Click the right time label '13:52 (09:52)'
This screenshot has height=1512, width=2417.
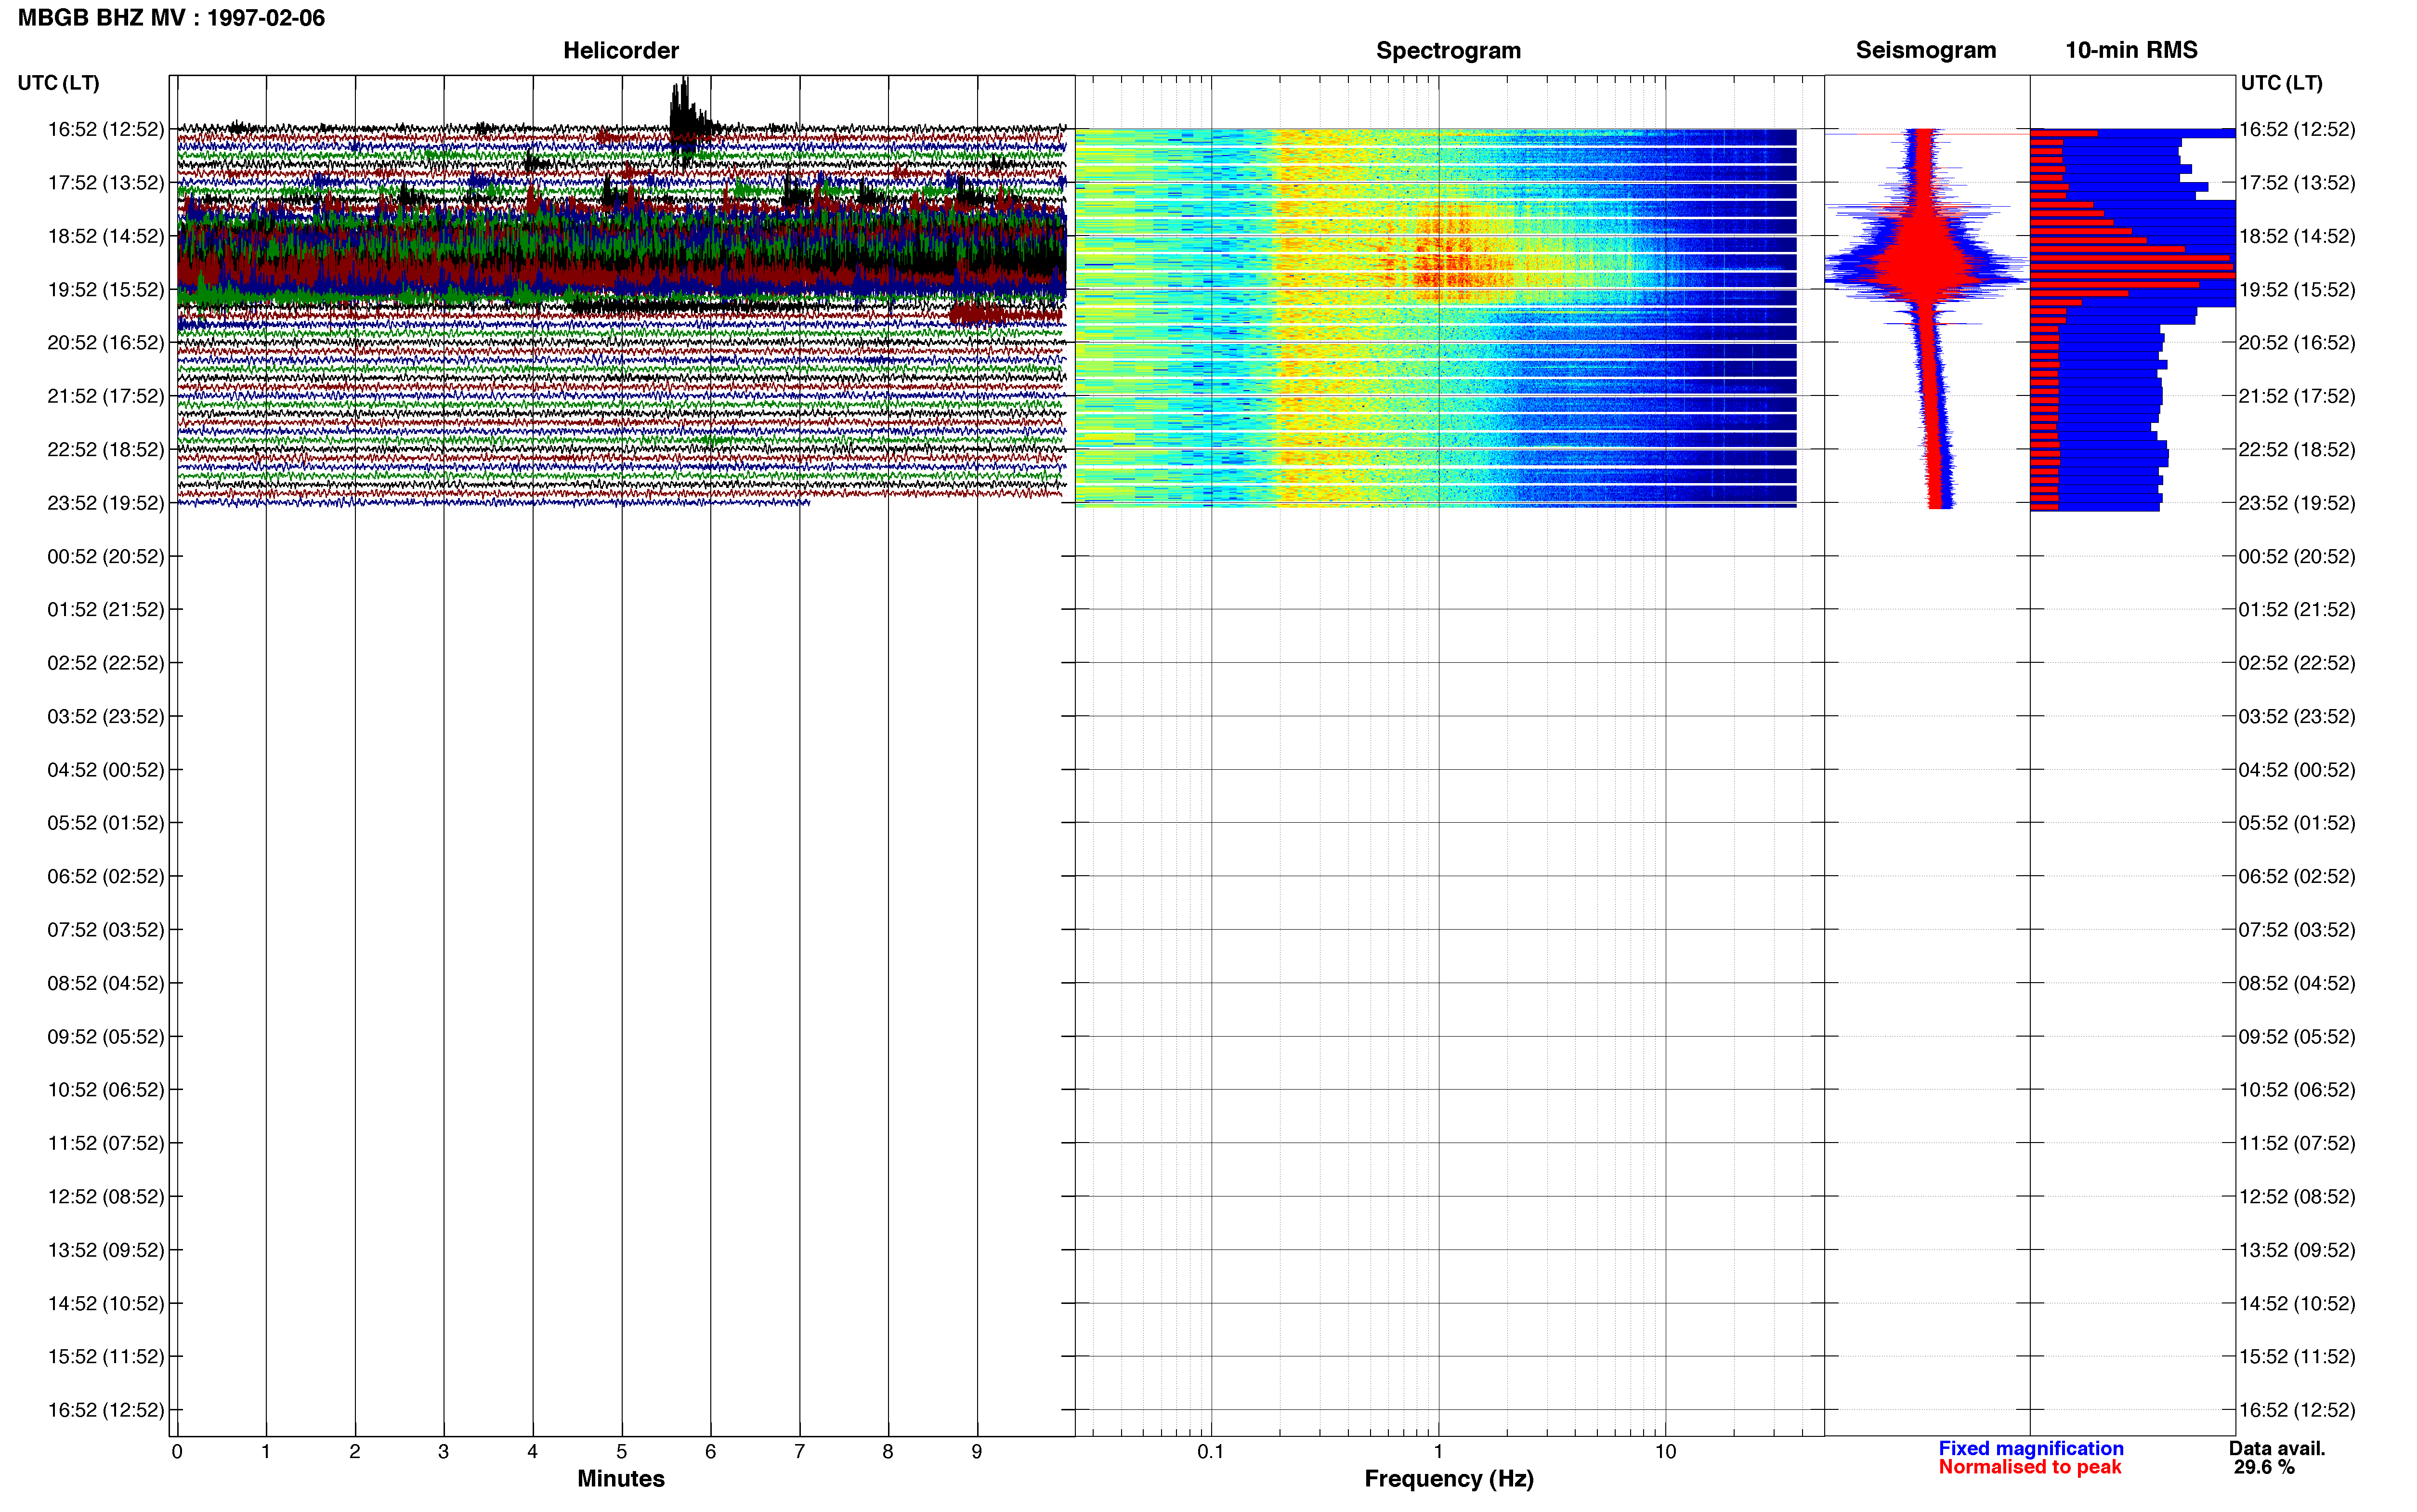pos(2297,1249)
